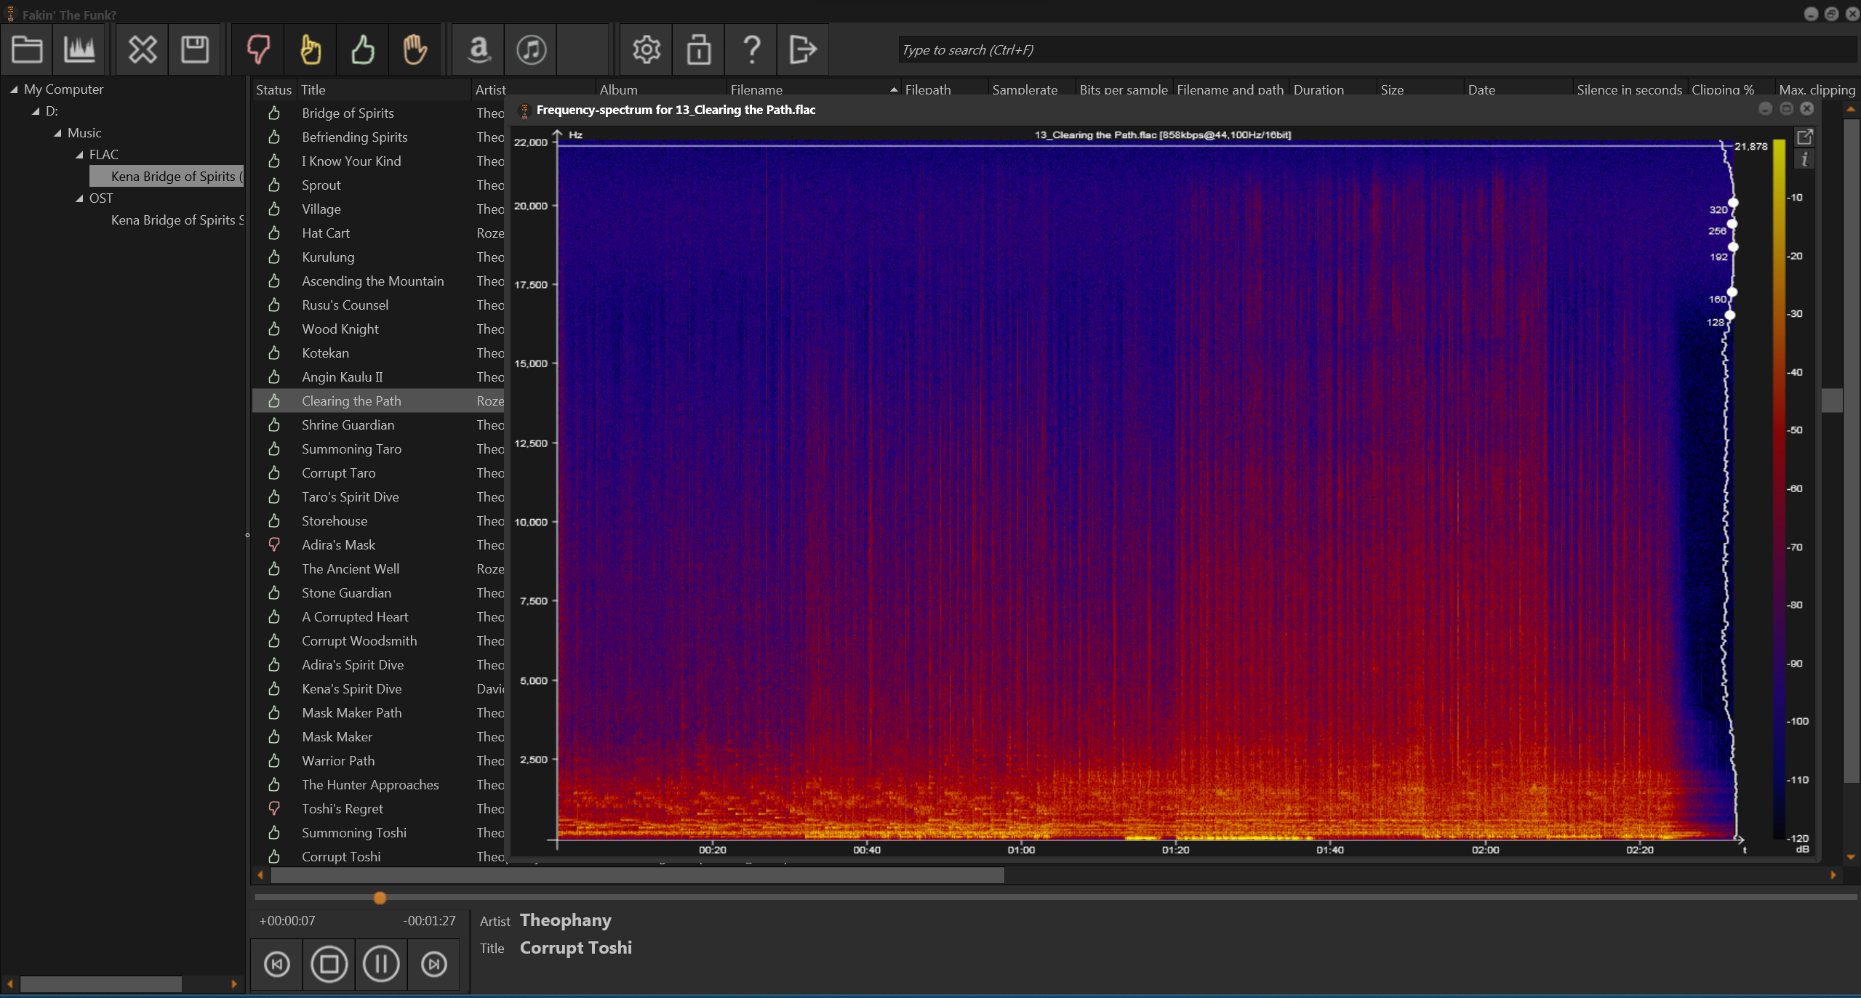The height and width of the screenshot is (998, 1861).
Task: Open the Amazon search icon
Action: tap(479, 49)
